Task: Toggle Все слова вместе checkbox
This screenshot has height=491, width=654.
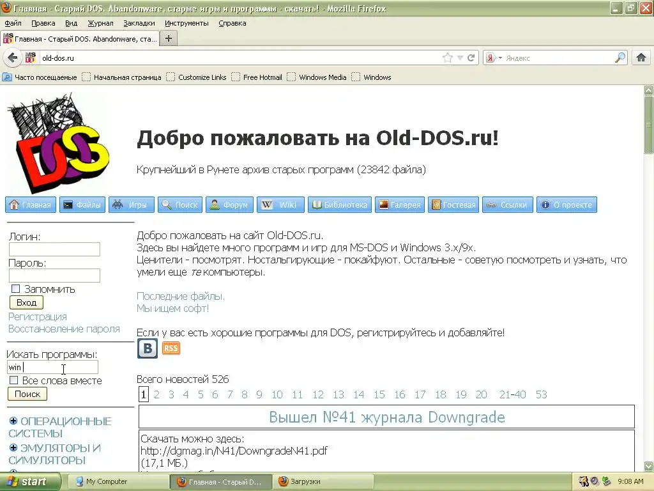Action: (14, 380)
